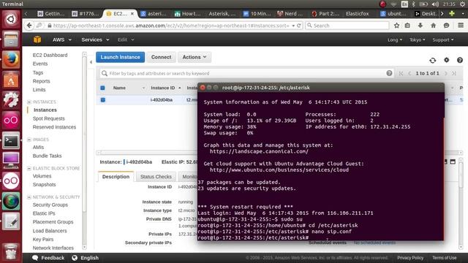Open Key Pairs in sidebar

tap(43, 239)
